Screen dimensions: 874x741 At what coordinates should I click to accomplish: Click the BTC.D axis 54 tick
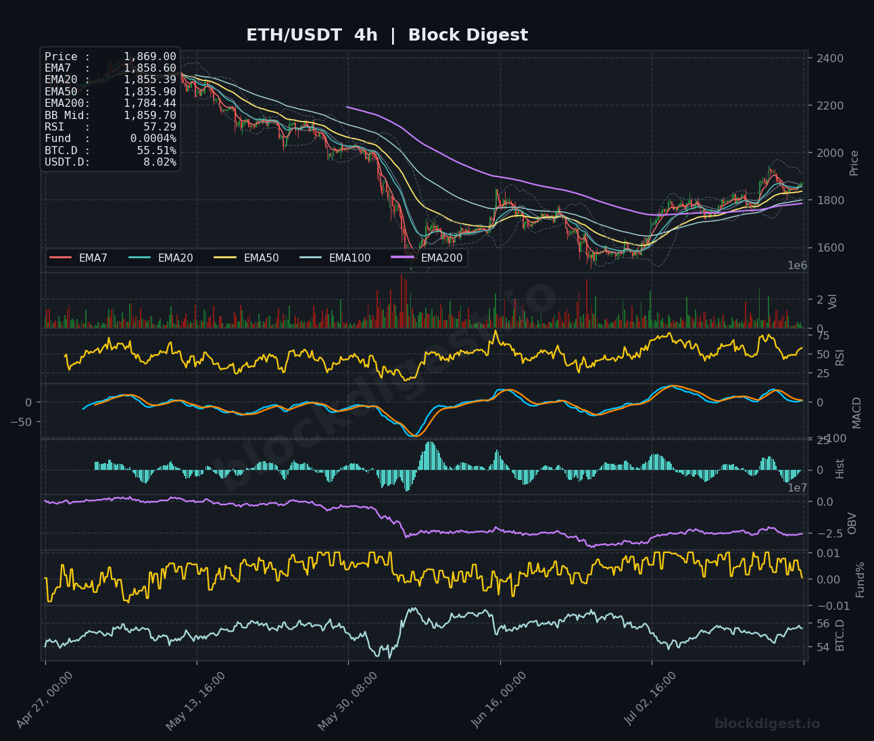pyautogui.click(x=823, y=648)
